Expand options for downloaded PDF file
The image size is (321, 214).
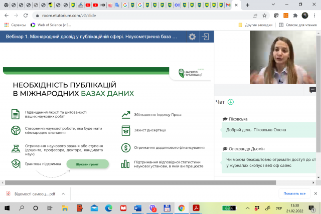[x=63, y=193]
